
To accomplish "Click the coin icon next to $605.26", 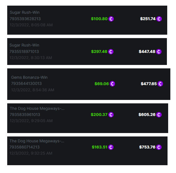I will pyautogui.click(x=159, y=115).
